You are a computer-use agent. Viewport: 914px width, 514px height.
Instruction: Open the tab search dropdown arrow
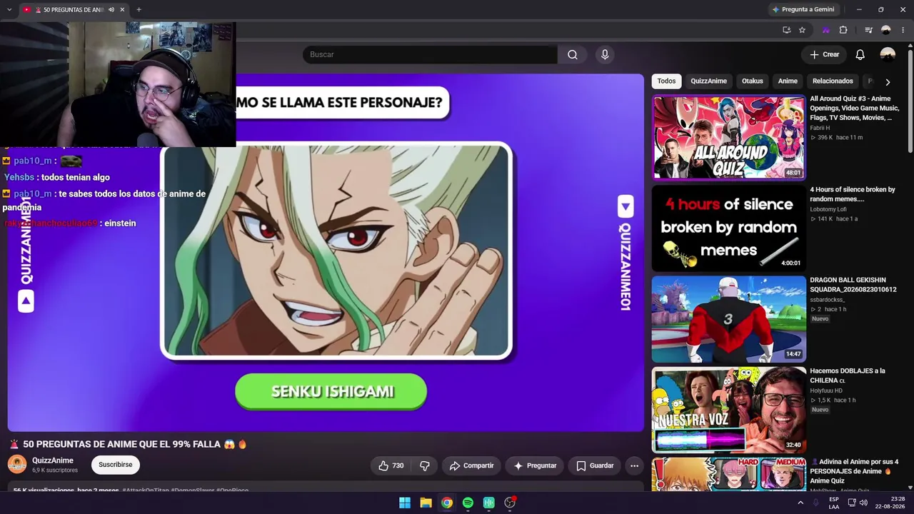click(9, 9)
